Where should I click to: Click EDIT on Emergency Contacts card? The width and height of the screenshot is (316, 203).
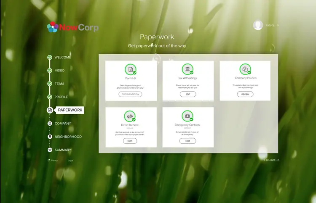point(187,141)
